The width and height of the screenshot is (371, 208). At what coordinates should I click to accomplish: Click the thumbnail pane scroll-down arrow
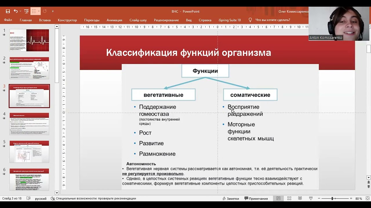click(57, 193)
